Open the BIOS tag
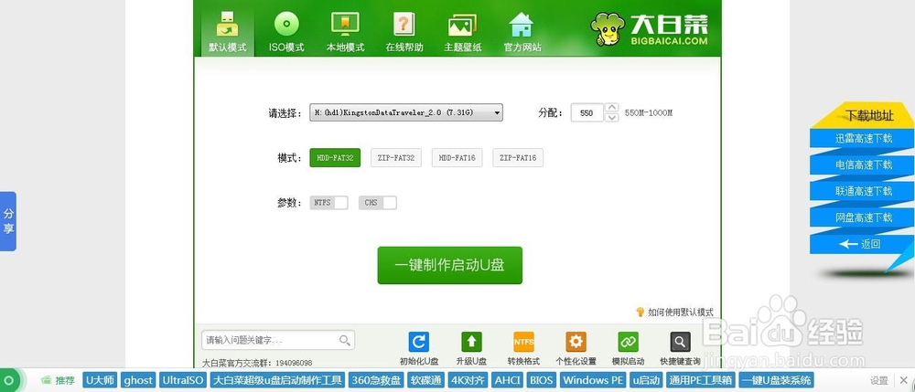915x392 pixels. (x=542, y=381)
